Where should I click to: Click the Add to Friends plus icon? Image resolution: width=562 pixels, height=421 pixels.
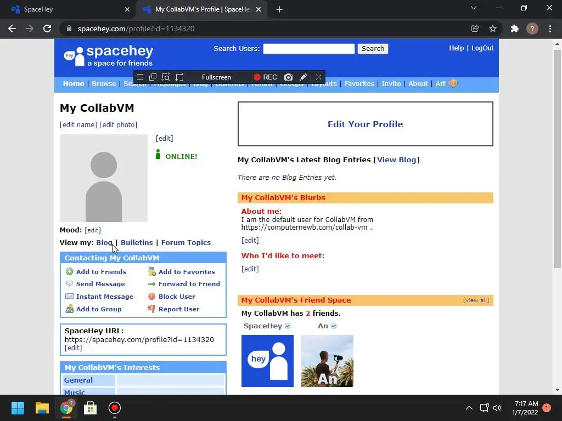coord(70,271)
